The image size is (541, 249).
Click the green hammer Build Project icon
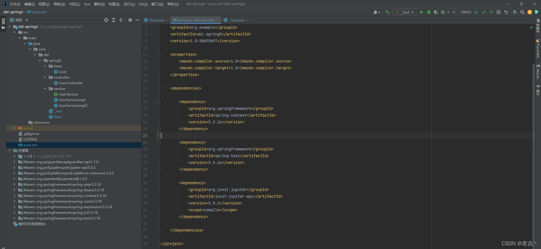[387, 12]
